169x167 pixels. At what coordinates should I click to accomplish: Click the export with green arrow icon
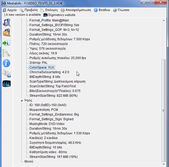[x=6, y=43]
